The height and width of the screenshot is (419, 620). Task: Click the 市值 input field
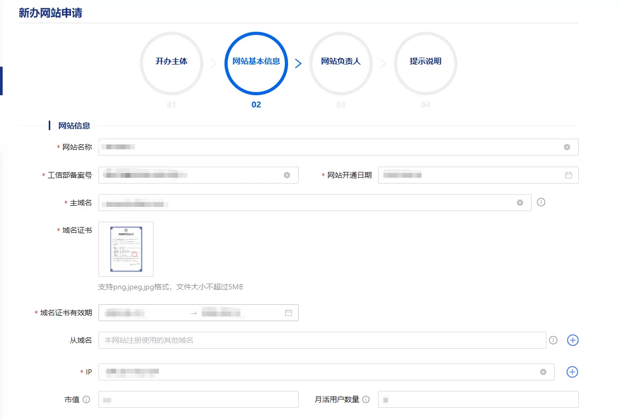(x=198, y=399)
